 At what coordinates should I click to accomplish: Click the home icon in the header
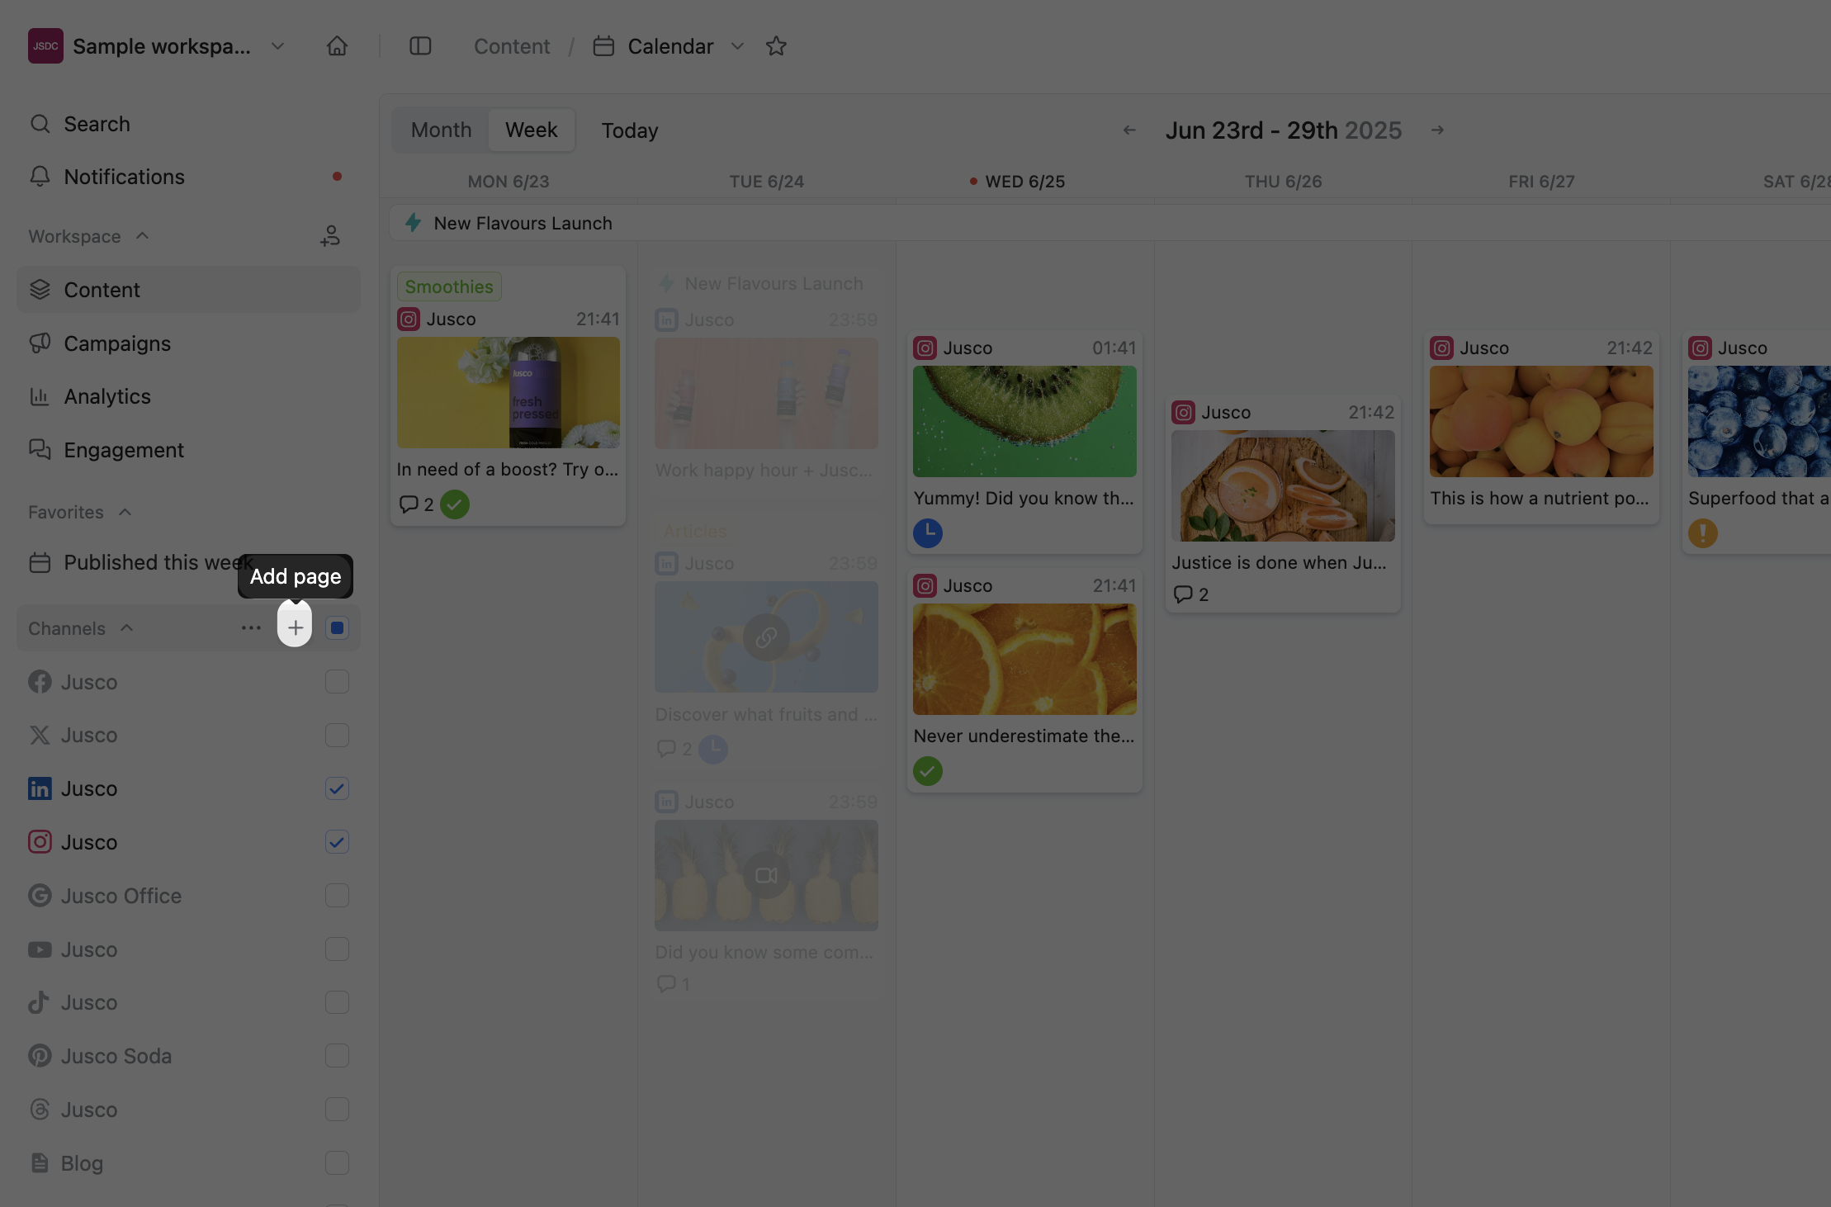(337, 46)
